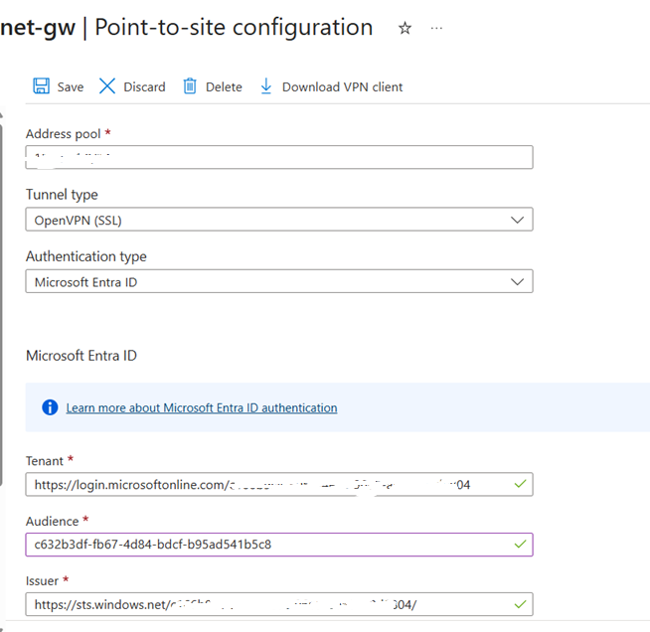Expand Tunnel type chevron arrow
650x632 pixels.
(517, 220)
